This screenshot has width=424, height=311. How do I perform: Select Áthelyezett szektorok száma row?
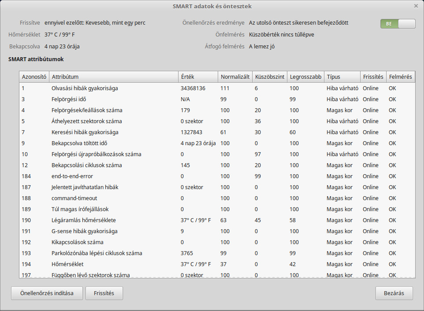[217, 121]
